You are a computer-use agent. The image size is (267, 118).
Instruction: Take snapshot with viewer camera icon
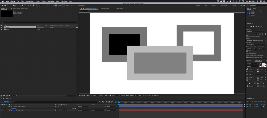coord(106,95)
